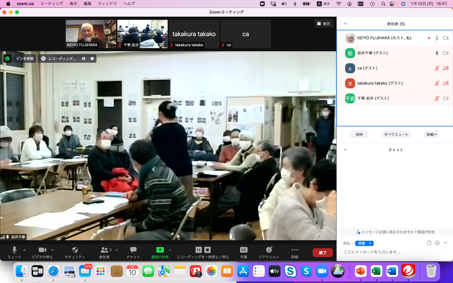Image resolution: width=453 pixels, height=283 pixels.
Task: Collapse the 参加者 (5) panel chevron
Action: 345,24
